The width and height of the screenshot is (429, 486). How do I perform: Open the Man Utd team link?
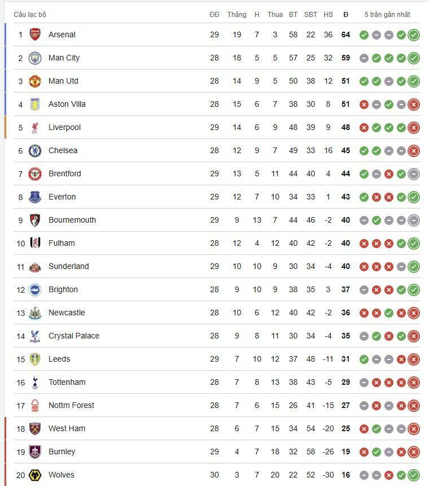pos(63,81)
